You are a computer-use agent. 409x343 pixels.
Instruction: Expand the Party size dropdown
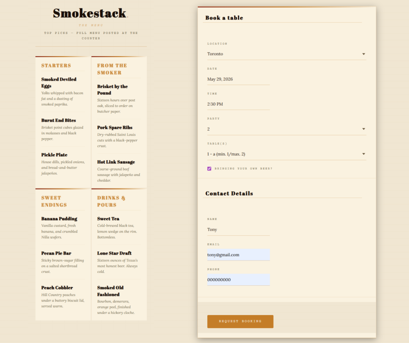(x=287, y=129)
